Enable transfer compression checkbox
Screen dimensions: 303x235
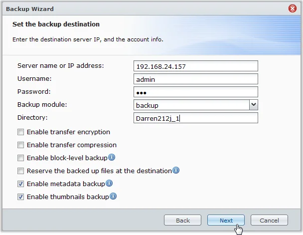[x=20, y=145]
